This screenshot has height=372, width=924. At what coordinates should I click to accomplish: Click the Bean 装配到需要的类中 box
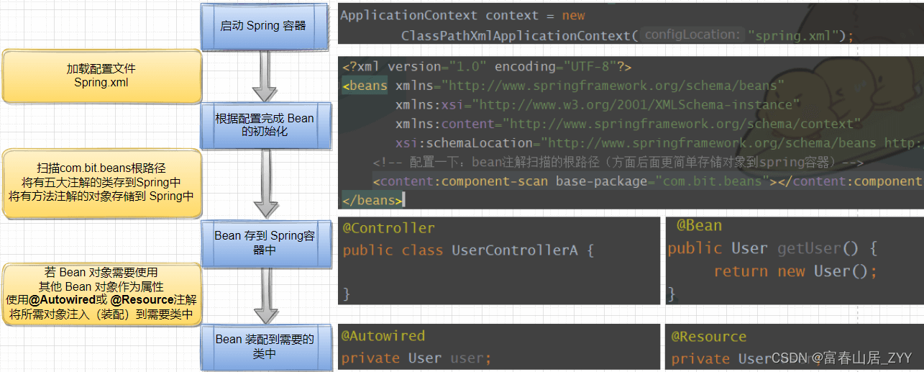(x=264, y=345)
